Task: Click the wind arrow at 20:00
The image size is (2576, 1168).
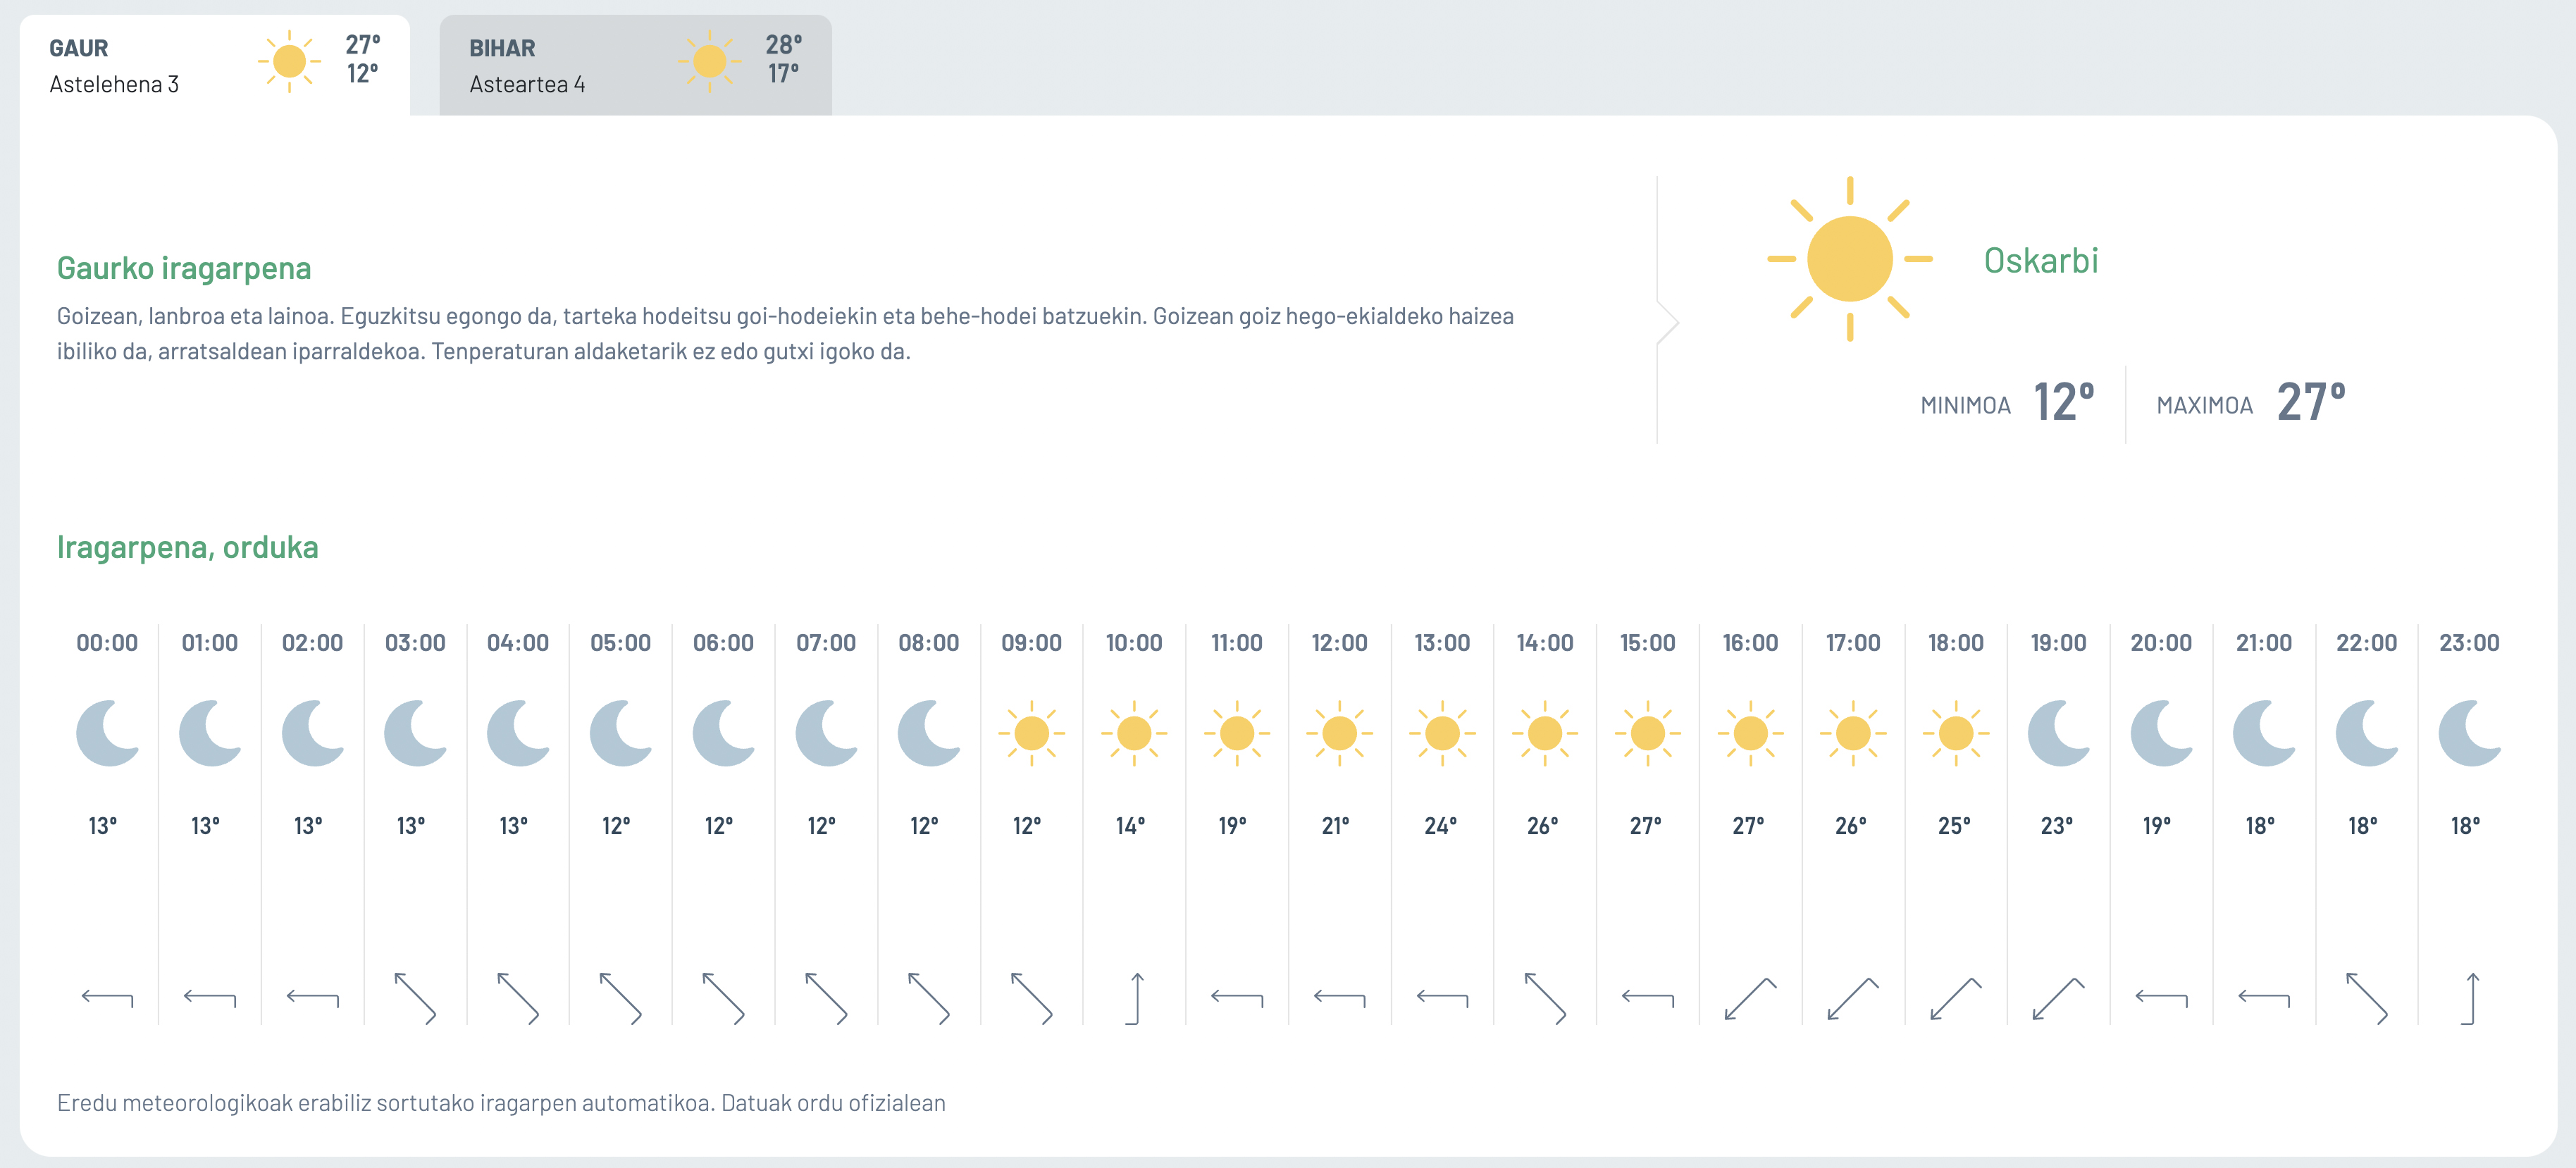Action: point(2161,998)
